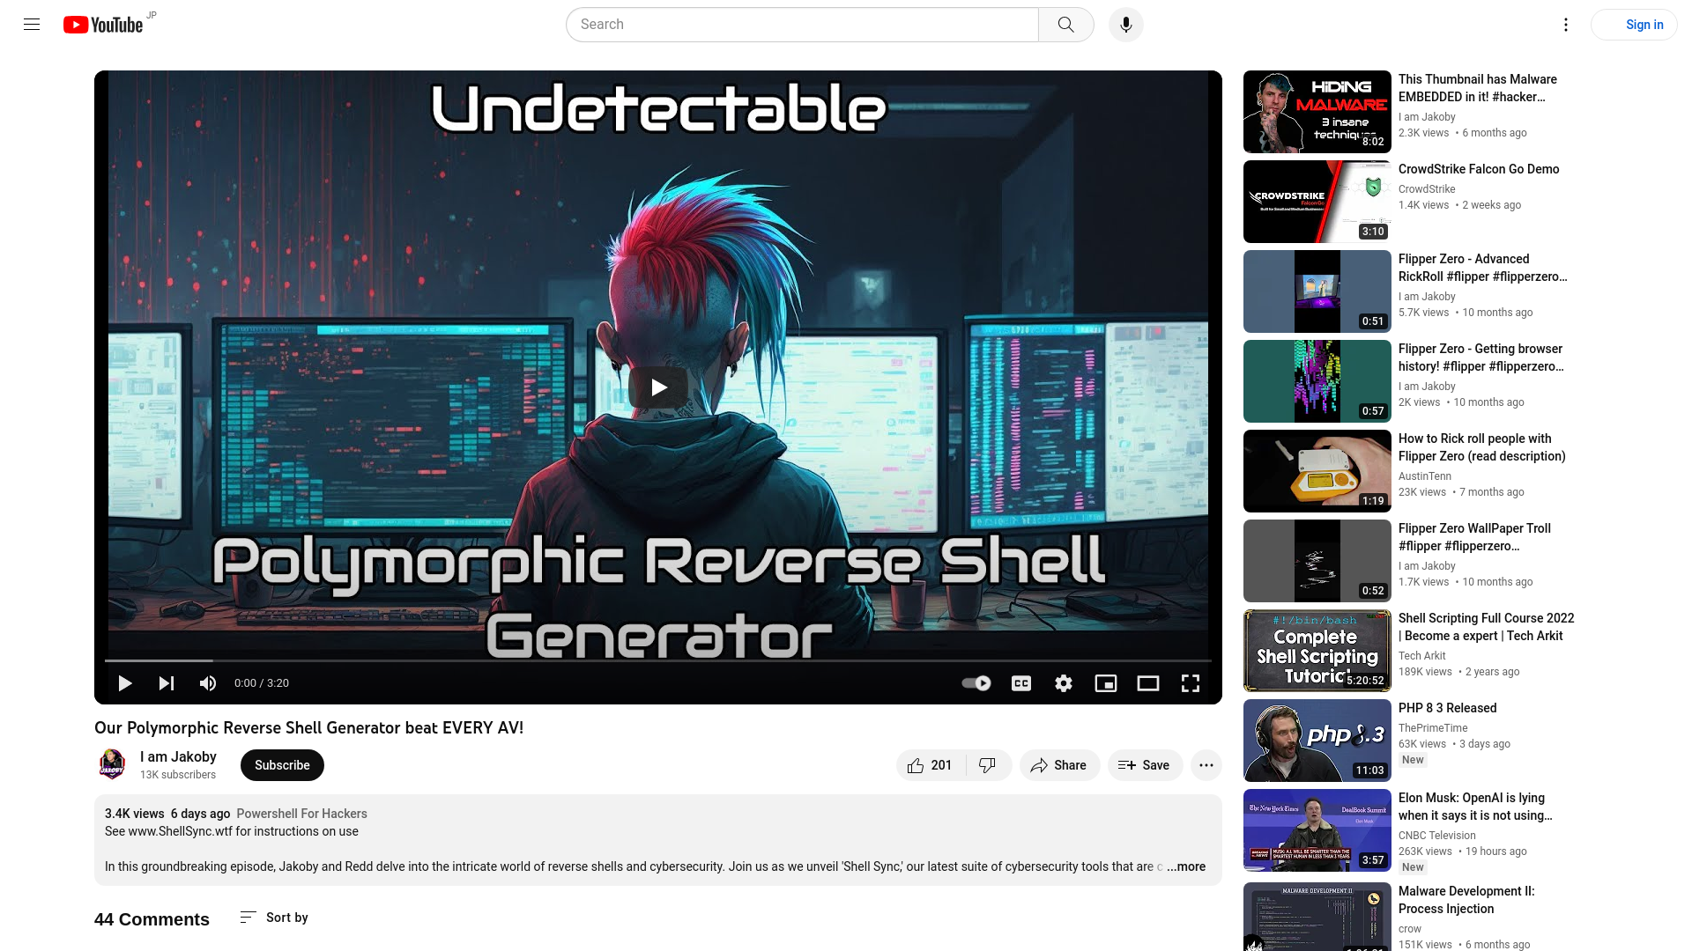Open more actions ellipsis under video
This screenshot has width=1692, height=951.
click(x=1206, y=765)
